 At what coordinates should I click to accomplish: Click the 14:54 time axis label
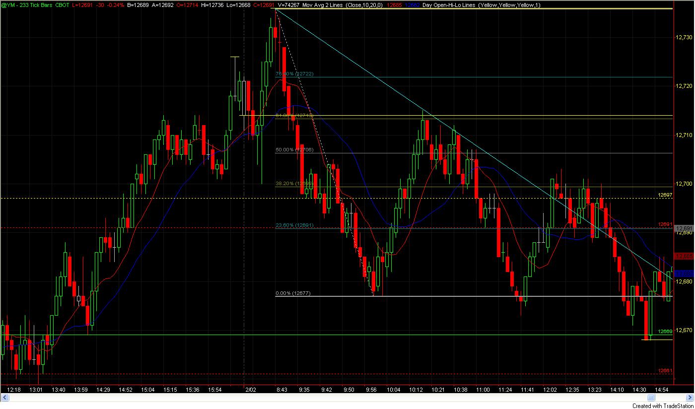(x=662, y=390)
